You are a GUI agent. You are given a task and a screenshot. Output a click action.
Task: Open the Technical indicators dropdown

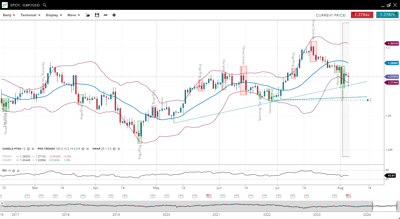click(30, 15)
